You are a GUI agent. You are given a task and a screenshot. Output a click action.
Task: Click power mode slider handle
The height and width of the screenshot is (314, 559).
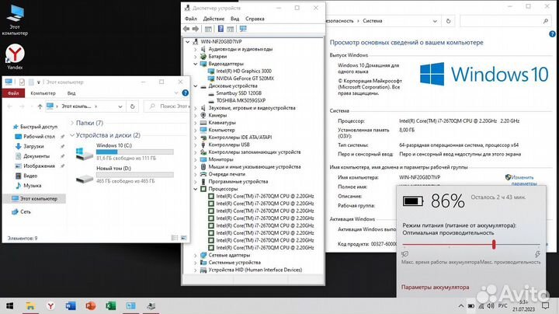(494, 244)
